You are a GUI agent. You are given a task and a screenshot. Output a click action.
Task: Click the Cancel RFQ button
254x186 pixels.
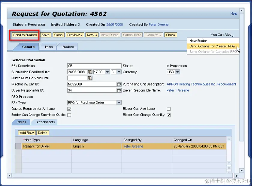[132, 35]
